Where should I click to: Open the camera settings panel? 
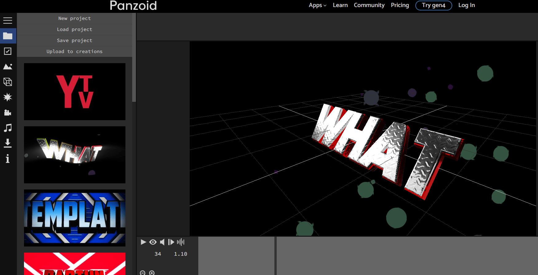pos(8,113)
